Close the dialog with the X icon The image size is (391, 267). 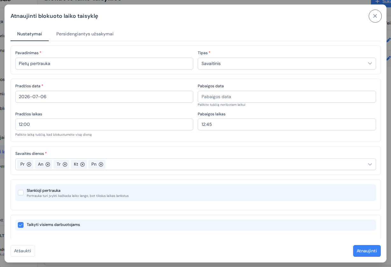[x=375, y=16]
